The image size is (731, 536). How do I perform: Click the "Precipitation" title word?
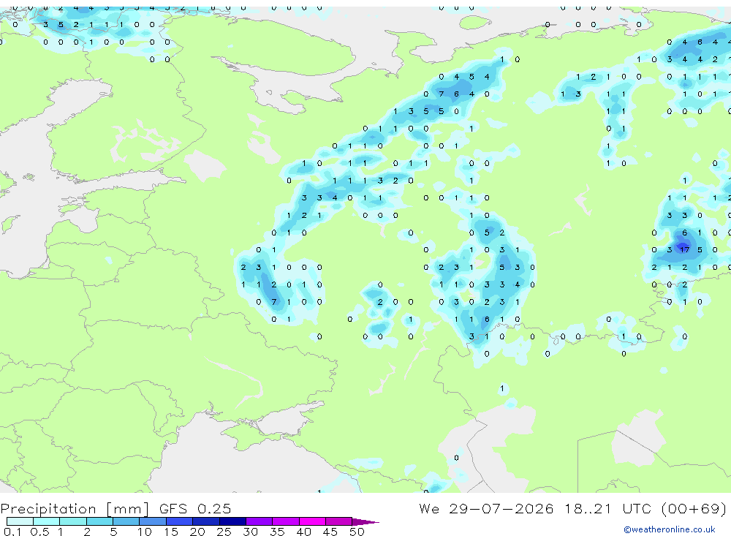pyautogui.click(x=48, y=509)
